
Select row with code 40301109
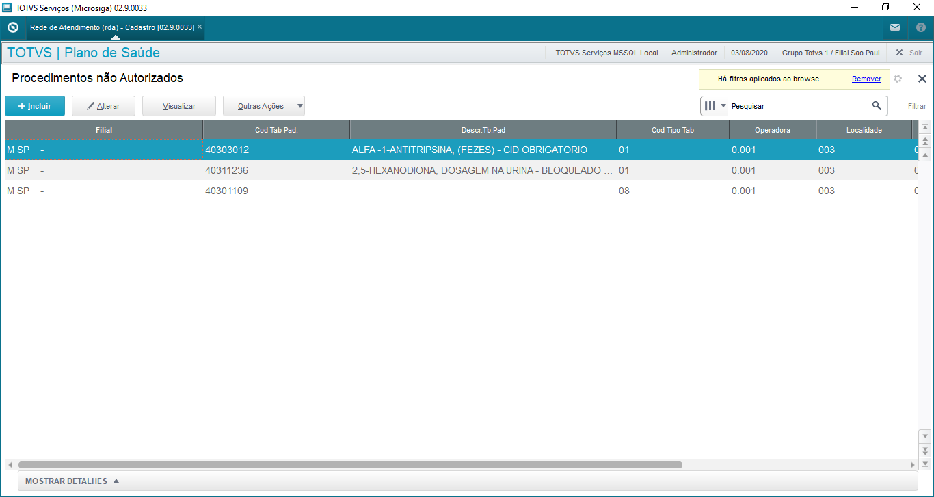click(x=462, y=191)
